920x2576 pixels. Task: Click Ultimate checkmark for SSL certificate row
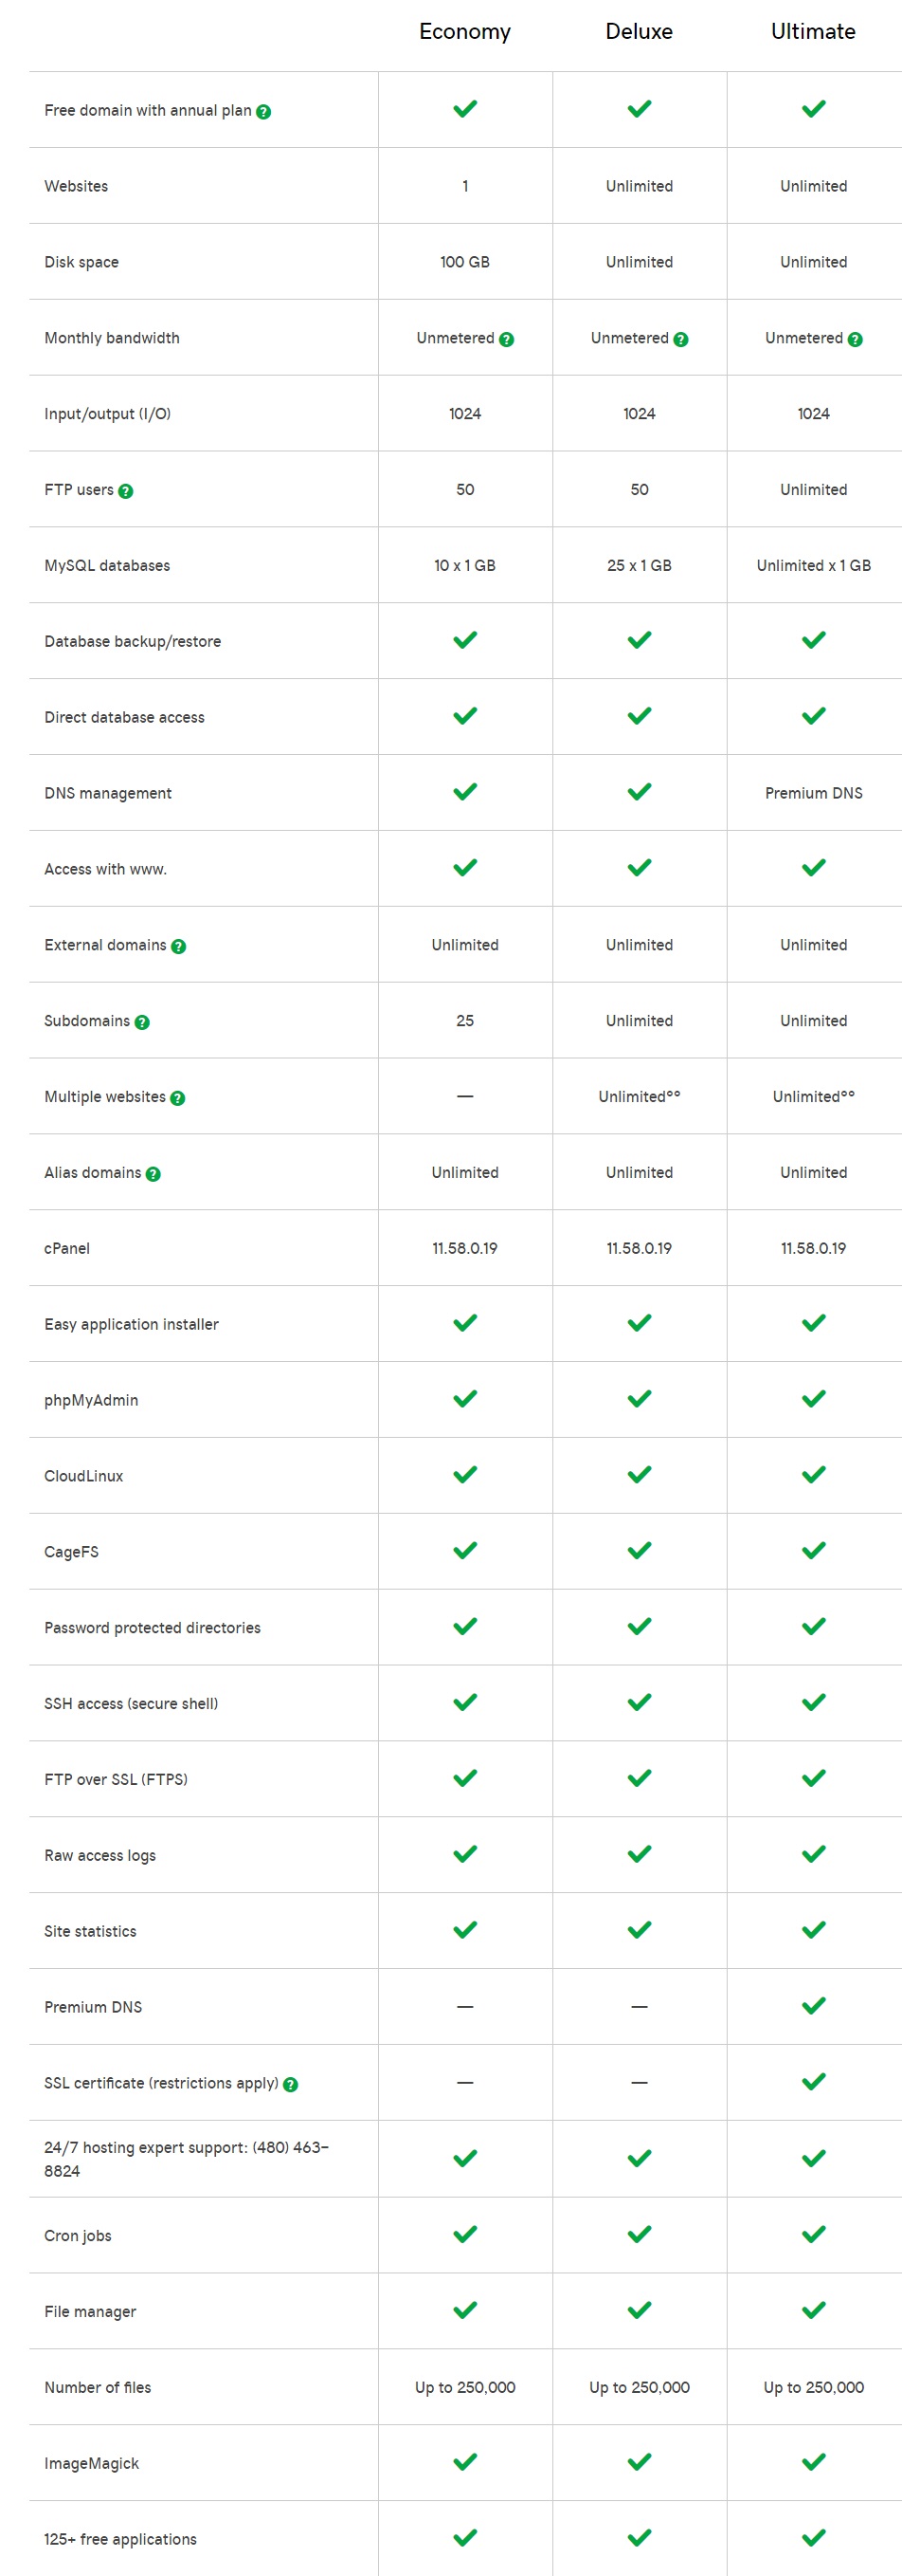[x=814, y=2081]
